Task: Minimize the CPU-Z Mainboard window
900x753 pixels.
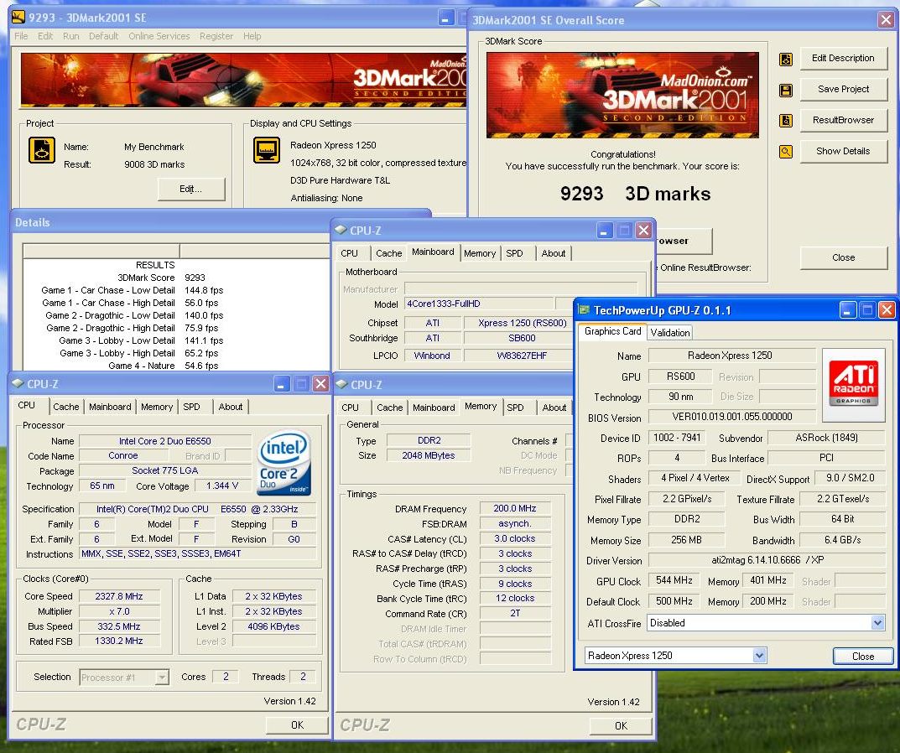Action: tap(604, 231)
